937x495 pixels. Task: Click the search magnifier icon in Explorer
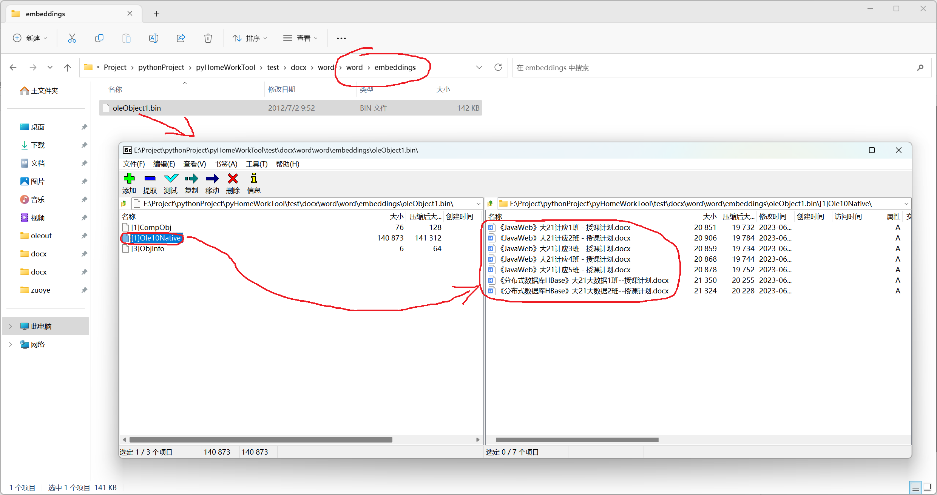[x=920, y=68]
